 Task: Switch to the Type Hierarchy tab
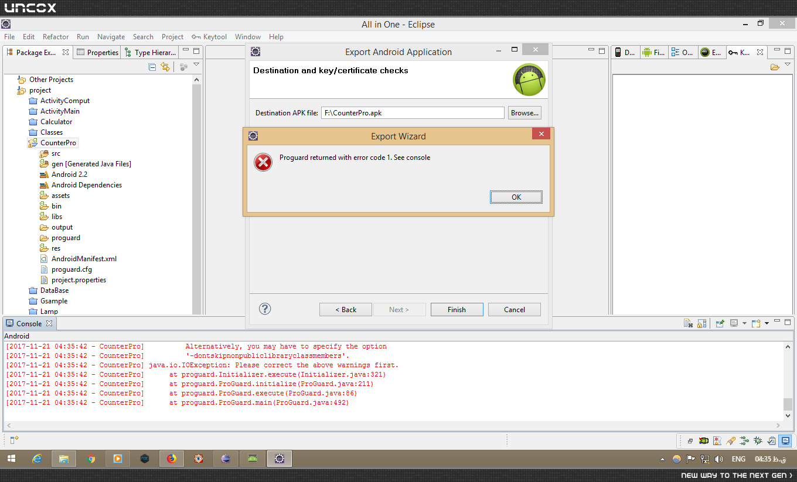tap(150, 52)
